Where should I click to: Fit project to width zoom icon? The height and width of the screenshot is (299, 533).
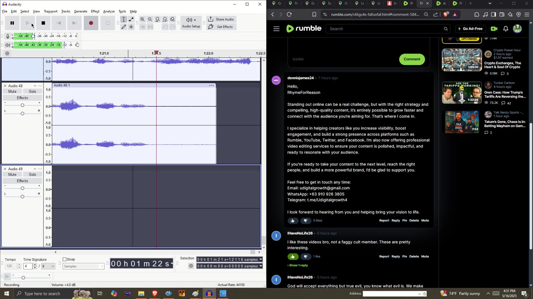(x=165, y=20)
